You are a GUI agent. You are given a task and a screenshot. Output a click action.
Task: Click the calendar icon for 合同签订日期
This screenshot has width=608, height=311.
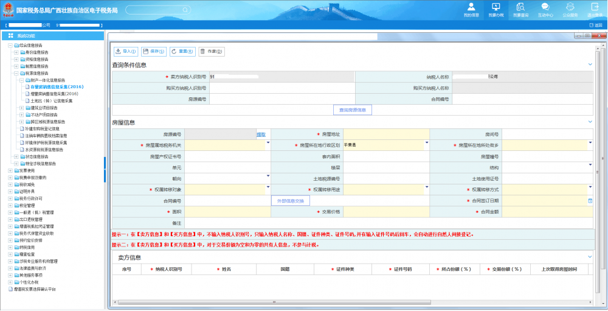tap(589, 200)
